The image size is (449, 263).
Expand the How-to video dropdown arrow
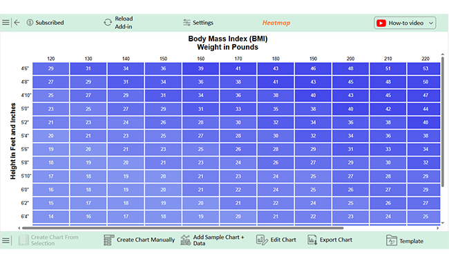pos(431,23)
